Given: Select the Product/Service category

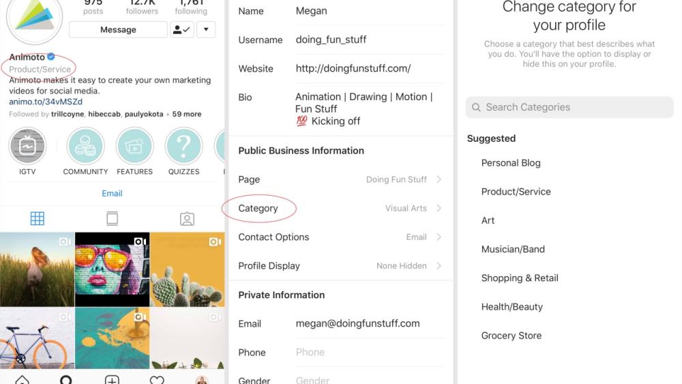Looking at the screenshot, I should click(516, 192).
